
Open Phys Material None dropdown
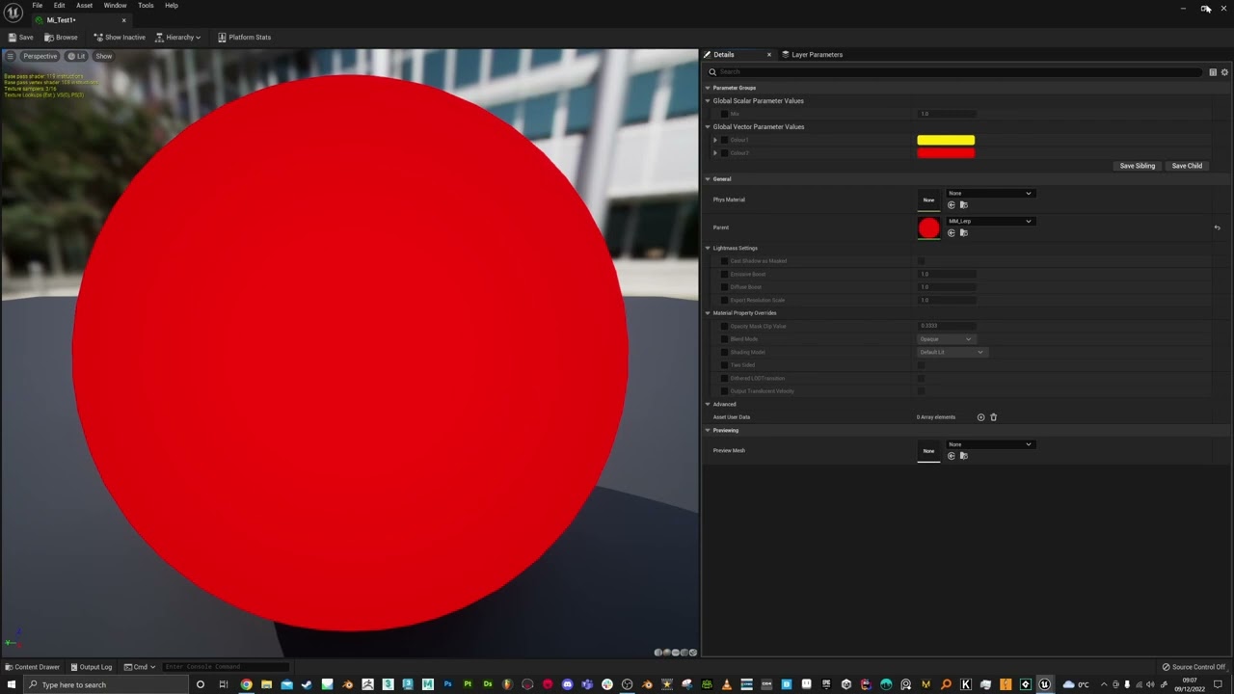[989, 193]
